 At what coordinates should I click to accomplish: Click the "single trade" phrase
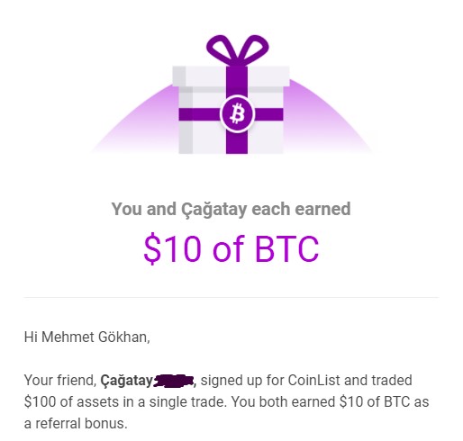pos(187,402)
